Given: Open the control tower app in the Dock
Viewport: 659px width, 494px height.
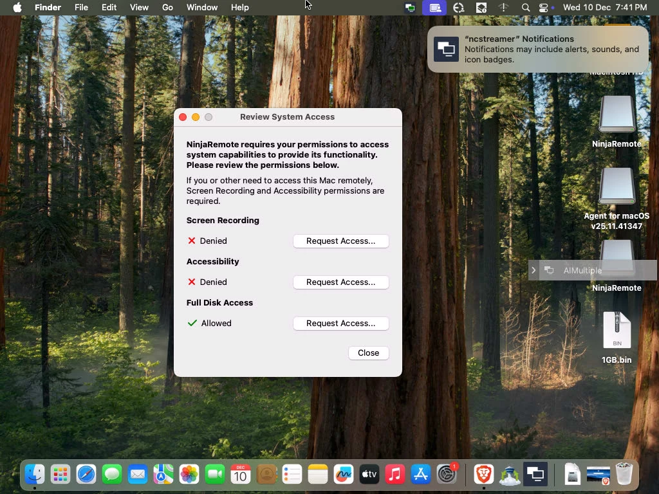Looking at the screenshot, I should pyautogui.click(x=510, y=475).
